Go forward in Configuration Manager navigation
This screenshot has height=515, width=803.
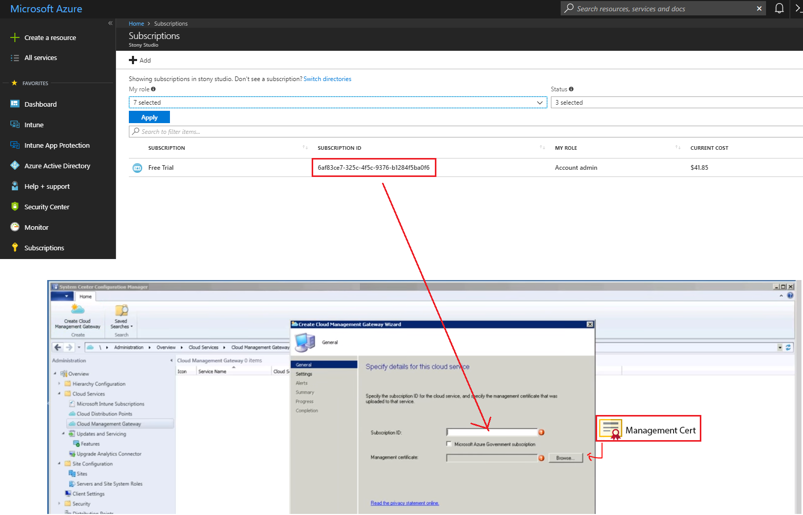pyautogui.click(x=69, y=347)
